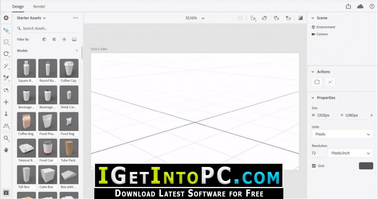The image size is (378, 199).
Task: Select the Magic Wand tool
Action: pyautogui.click(x=6, y=66)
